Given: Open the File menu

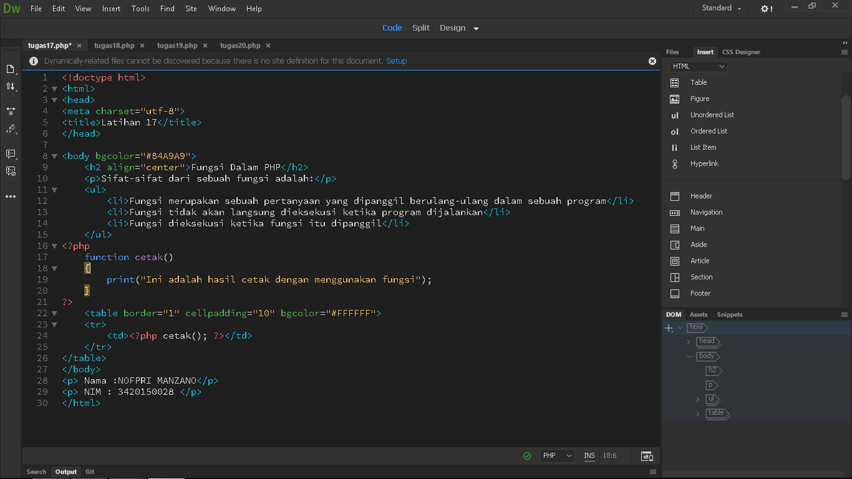Looking at the screenshot, I should pyautogui.click(x=36, y=9).
